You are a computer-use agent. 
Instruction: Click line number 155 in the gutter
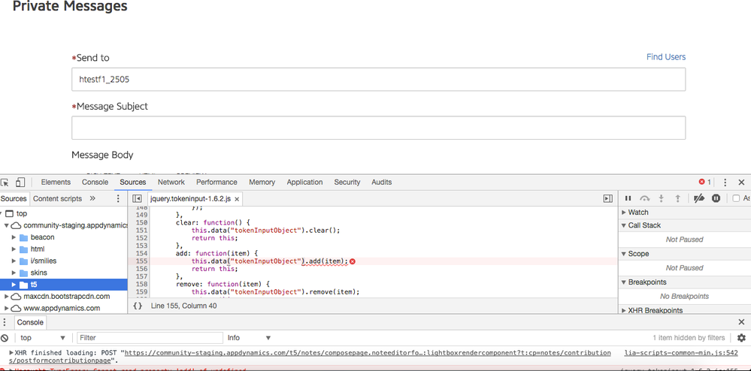(x=142, y=261)
